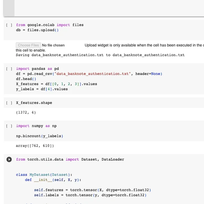Screen dimensions: 204x204
Task: Click the y_labels = df[4].values line
Action: (x=42, y=89)
